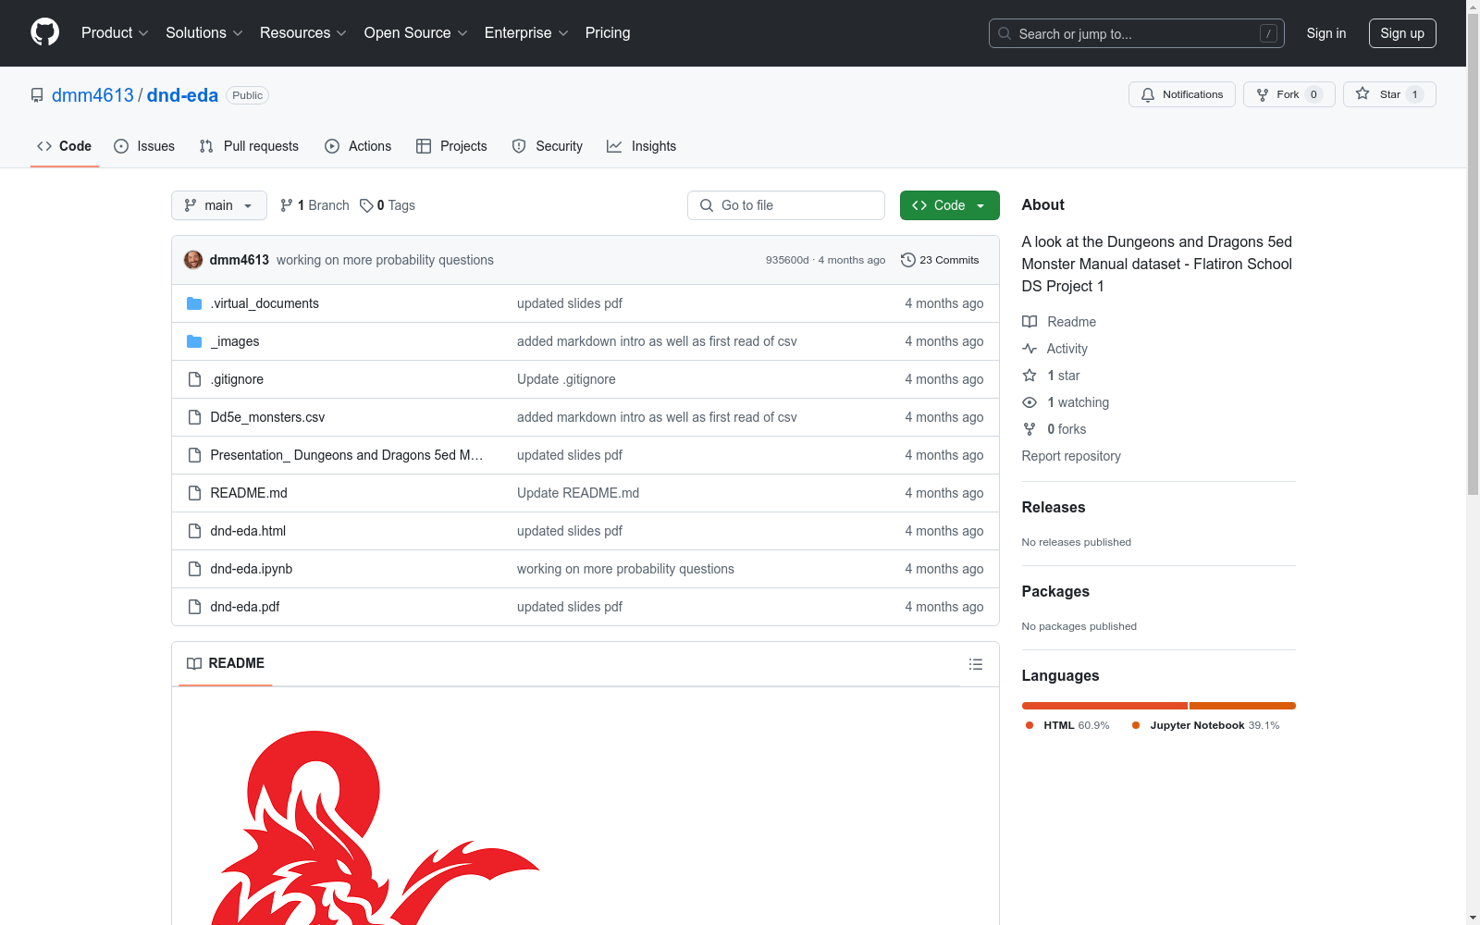Open the _images folder icon
The image size is (1480, 925).
point(194,341)
